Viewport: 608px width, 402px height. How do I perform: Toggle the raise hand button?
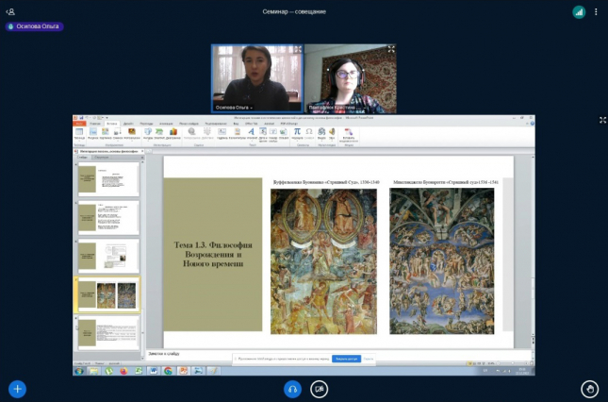pyautogui.click(x=590, y=388)
